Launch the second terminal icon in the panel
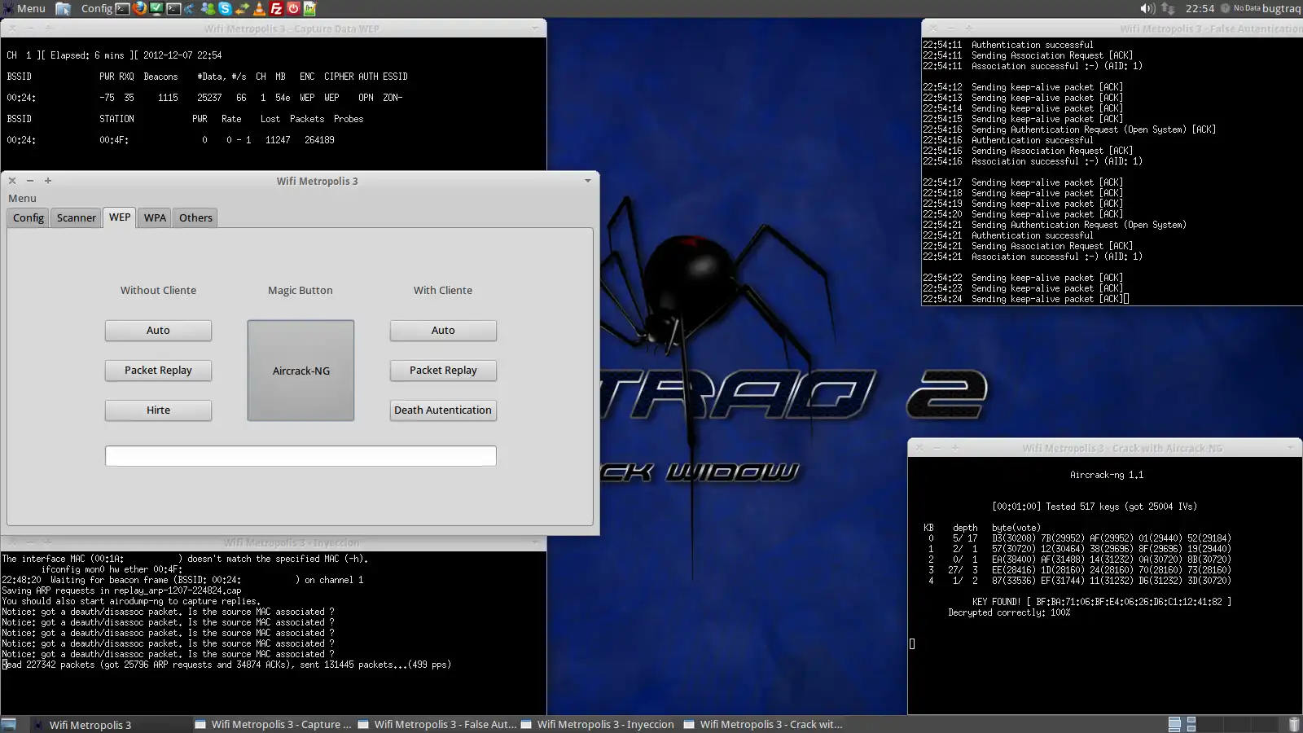 pos(173,8)
